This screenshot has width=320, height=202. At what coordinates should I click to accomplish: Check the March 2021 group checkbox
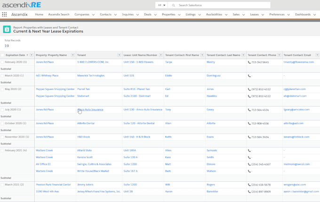click(2, 185)
